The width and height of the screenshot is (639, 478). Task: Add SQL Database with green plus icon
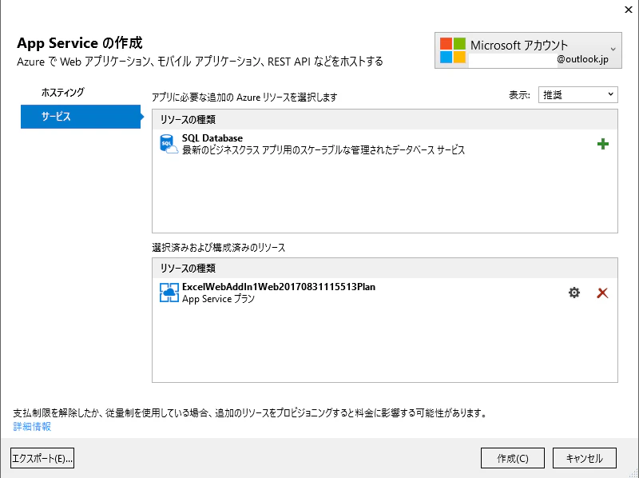click(x=603, y=144)
